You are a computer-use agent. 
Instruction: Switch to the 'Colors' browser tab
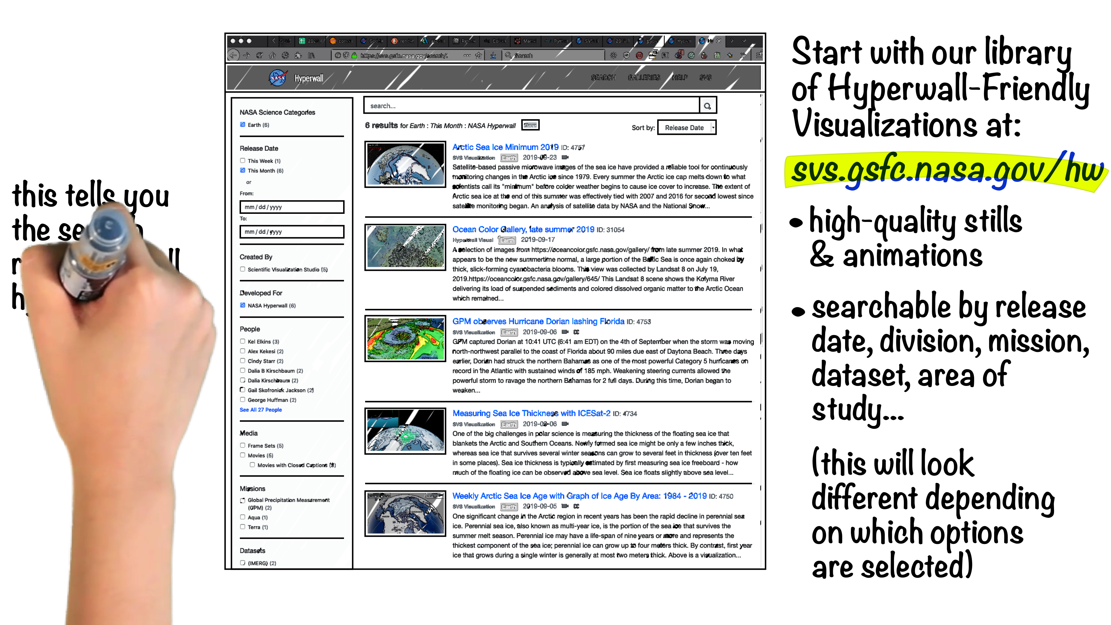point(495,41)
